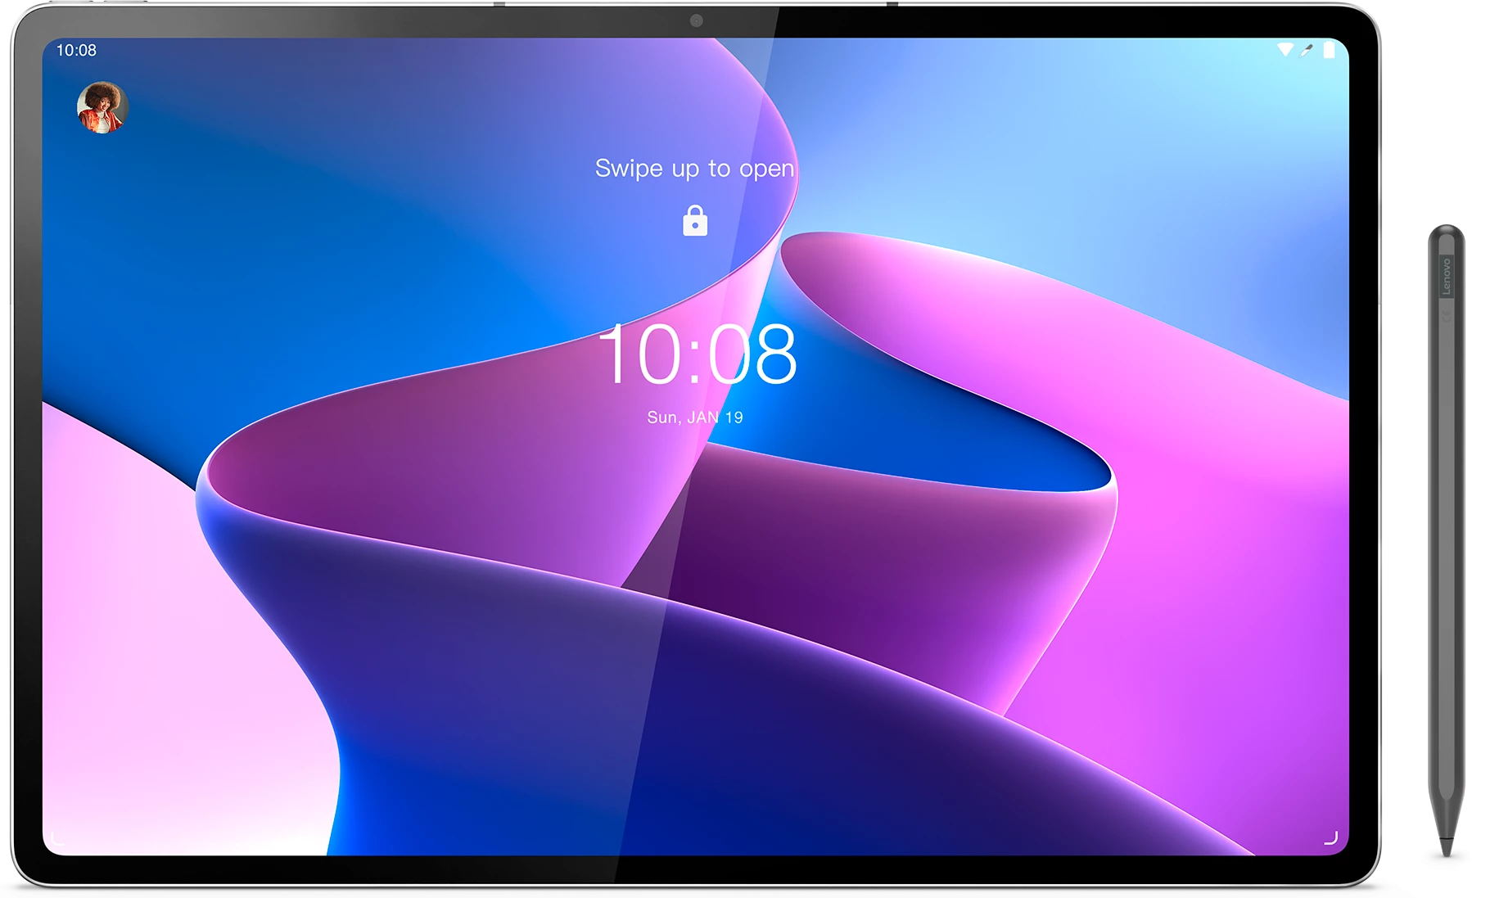Image resolution: width=1490 pixels, height=898 pixels.
Task: Tap the stylus pen status bar icon
Action: [1307, 50]
